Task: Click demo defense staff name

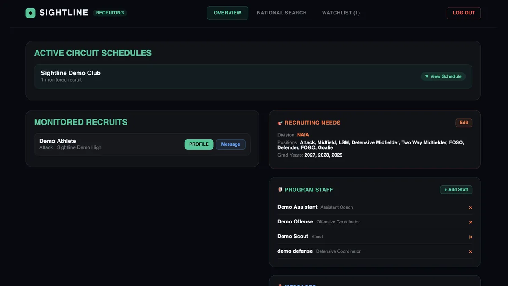Action: (295, 251)
